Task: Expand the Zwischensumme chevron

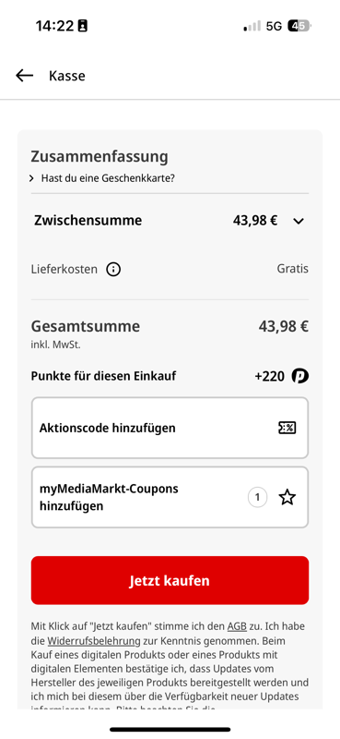Action: click(299, 221)
